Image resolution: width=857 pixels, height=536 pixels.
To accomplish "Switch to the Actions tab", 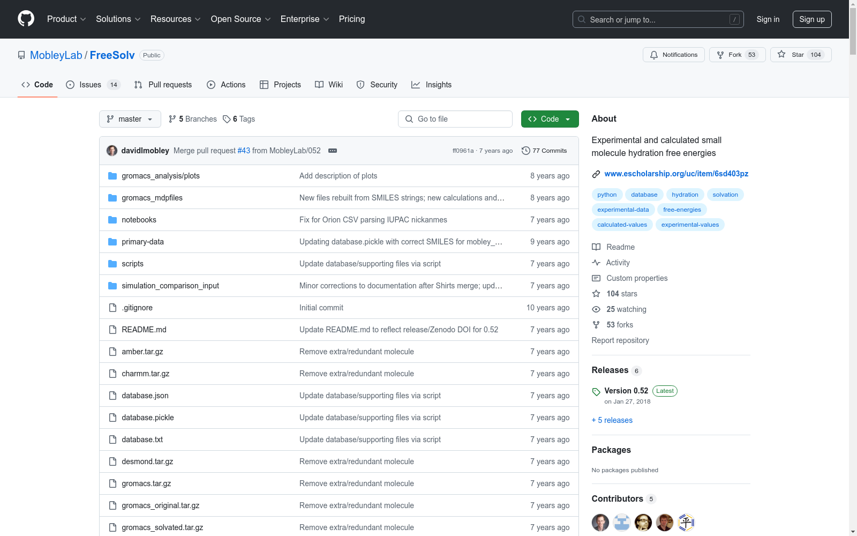I will pos(226,85).
